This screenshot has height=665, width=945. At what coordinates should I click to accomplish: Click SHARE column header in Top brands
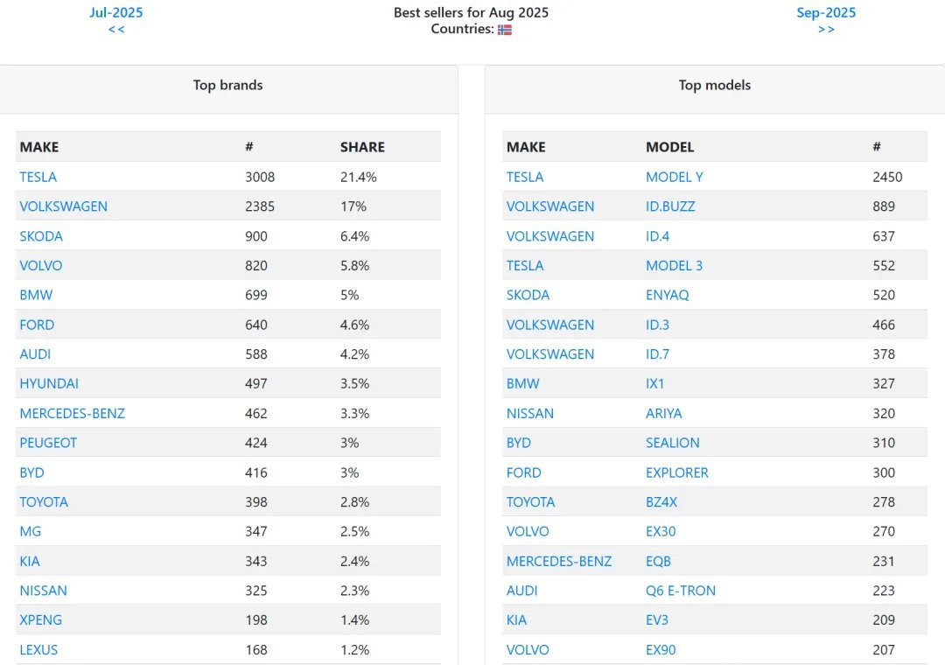tap(362, 147)
